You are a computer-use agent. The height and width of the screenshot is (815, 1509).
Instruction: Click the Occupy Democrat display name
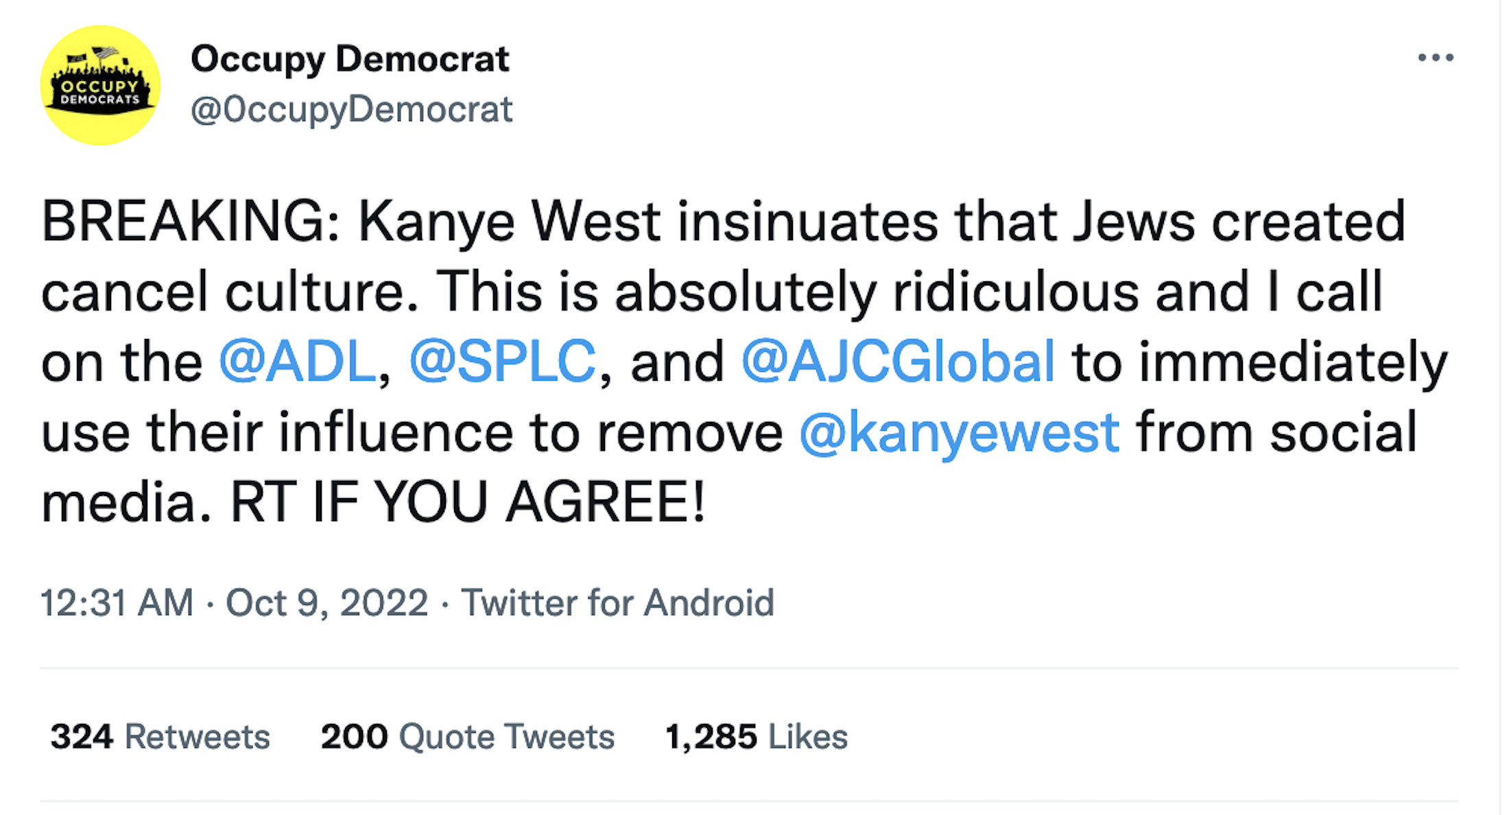[x=350, y=59]
